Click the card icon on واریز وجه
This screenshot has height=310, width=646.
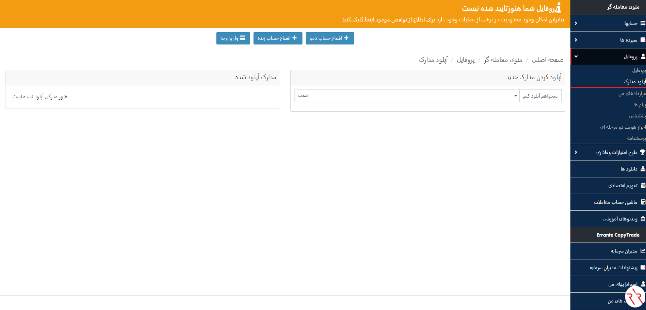242,38
